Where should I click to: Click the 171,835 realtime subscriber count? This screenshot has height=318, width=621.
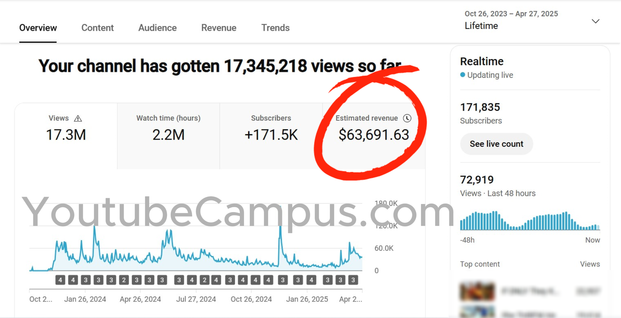click(x=480, y=107)
